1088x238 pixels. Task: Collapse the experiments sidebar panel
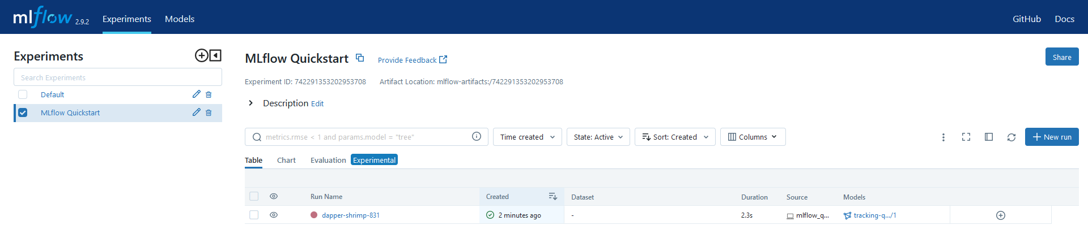click(215, 55)
